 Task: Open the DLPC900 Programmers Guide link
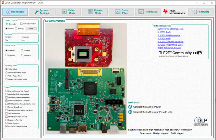[170, 45]
